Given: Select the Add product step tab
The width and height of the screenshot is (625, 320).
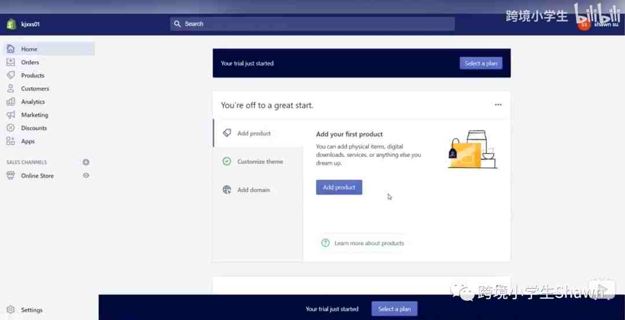Looking at the screenshot, I should [x=253, y=133].
